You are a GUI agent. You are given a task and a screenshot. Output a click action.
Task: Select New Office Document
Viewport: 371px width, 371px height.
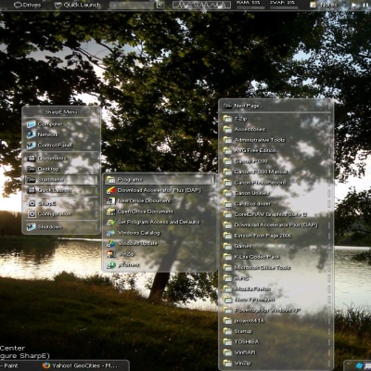click(x=160, y=201)
